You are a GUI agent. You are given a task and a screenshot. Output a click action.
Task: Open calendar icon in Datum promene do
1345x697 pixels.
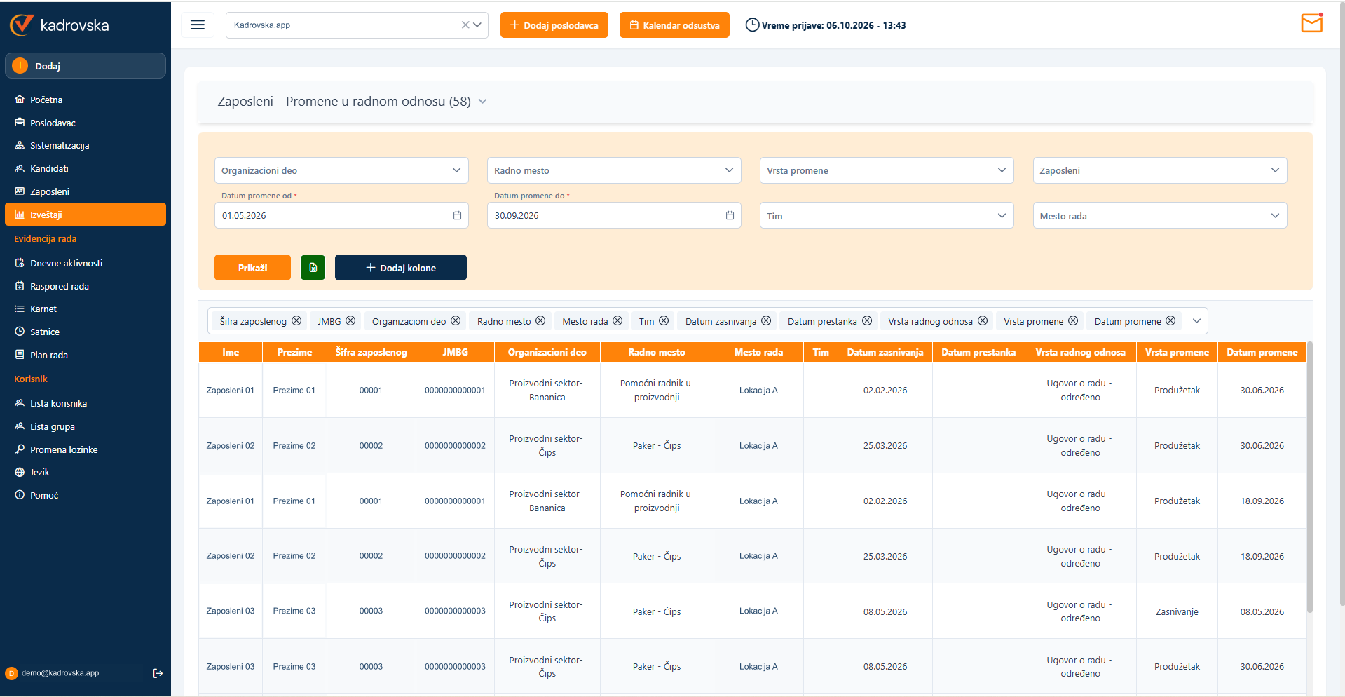pyautogui.click(x=730, y=216)
